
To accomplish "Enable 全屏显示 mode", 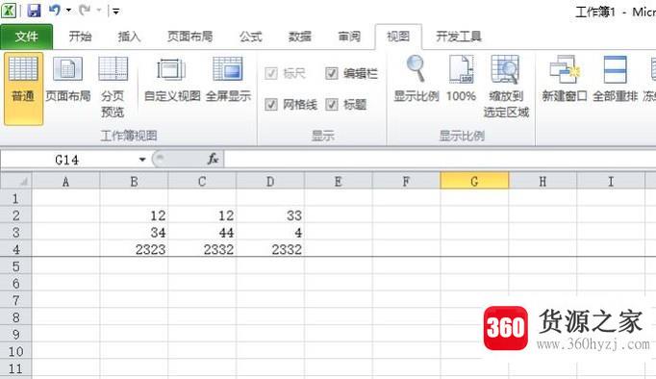I will tap(228, 80).
